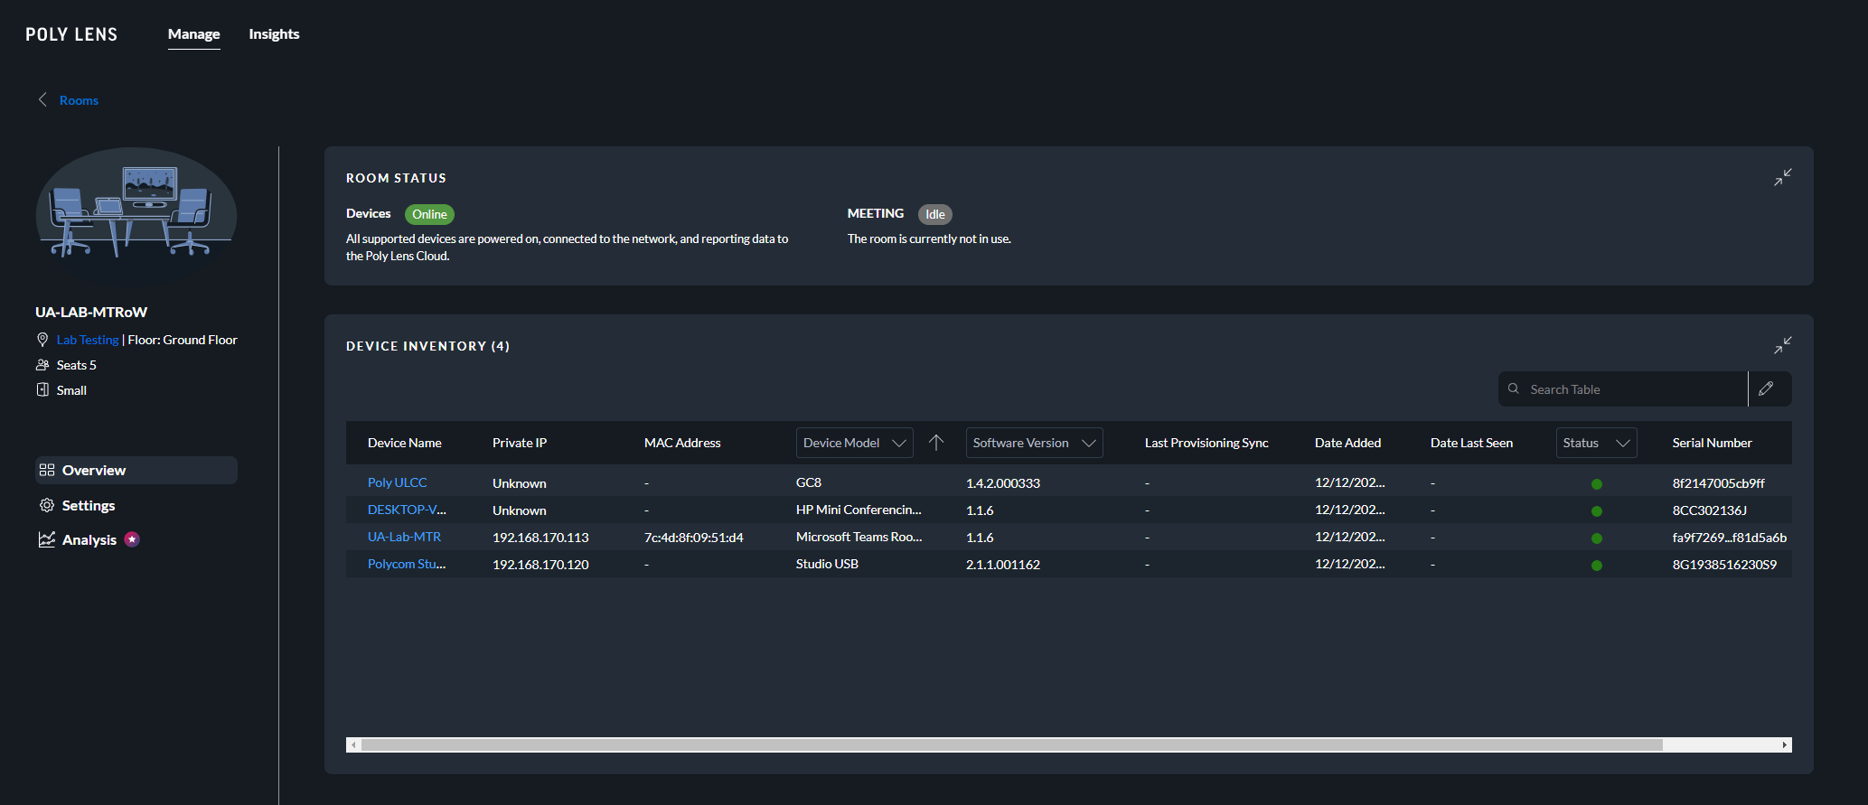Screen dimensions: 1868x805
Task: Click the pencil edit table icon
Action: 1766,388
